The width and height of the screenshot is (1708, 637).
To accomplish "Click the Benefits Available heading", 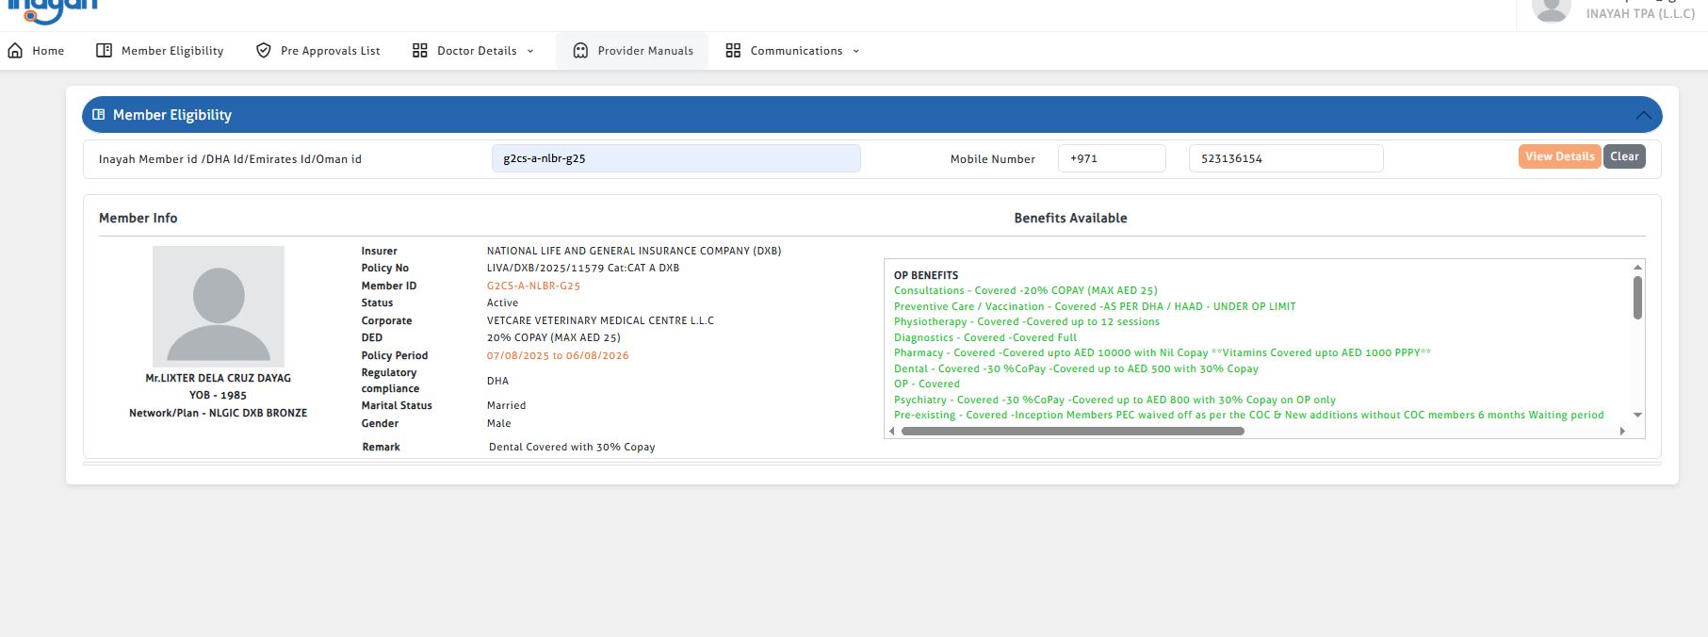I will (1070, 218).
